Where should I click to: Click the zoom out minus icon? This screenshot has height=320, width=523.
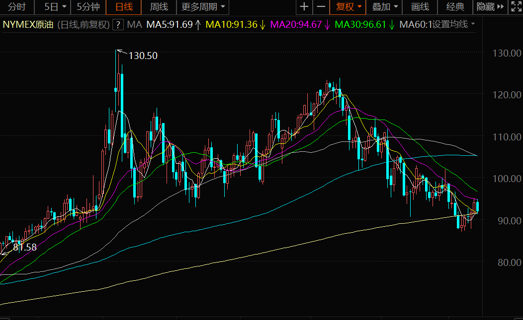321,7
